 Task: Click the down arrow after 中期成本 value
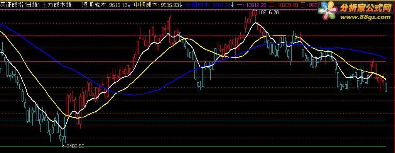tap(181, 5)
